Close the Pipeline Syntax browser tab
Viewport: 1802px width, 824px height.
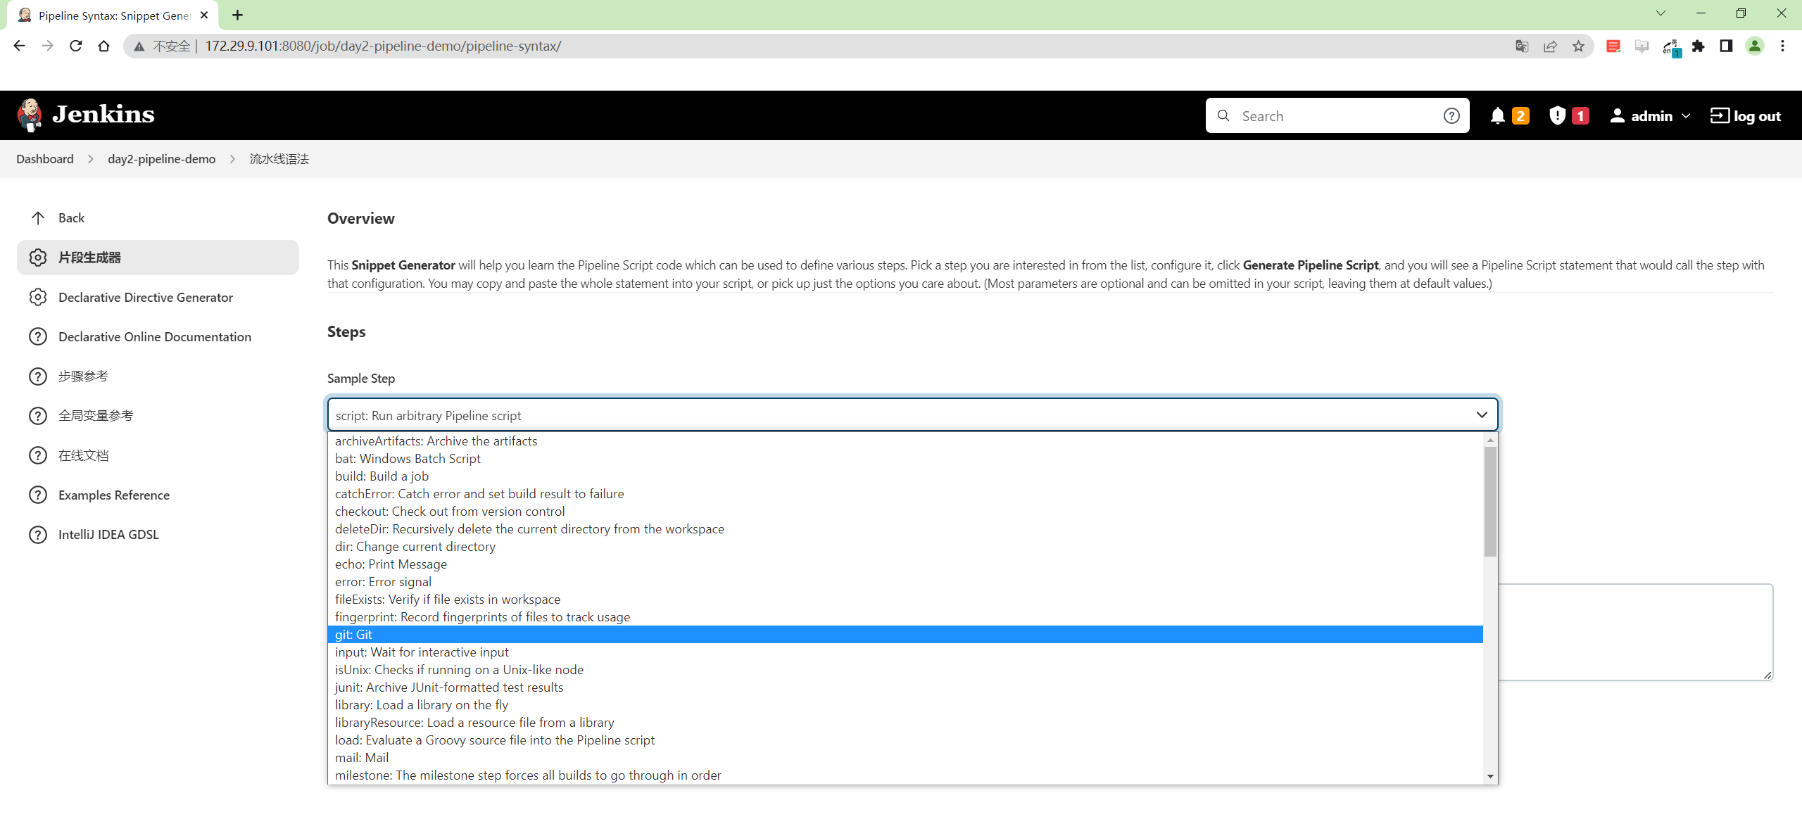point(204,15)
